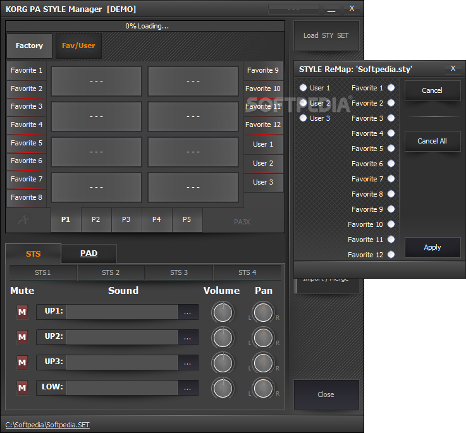
Task: Open sound browser for UP2
Action: pyautogui.click(x=188, y=338)
